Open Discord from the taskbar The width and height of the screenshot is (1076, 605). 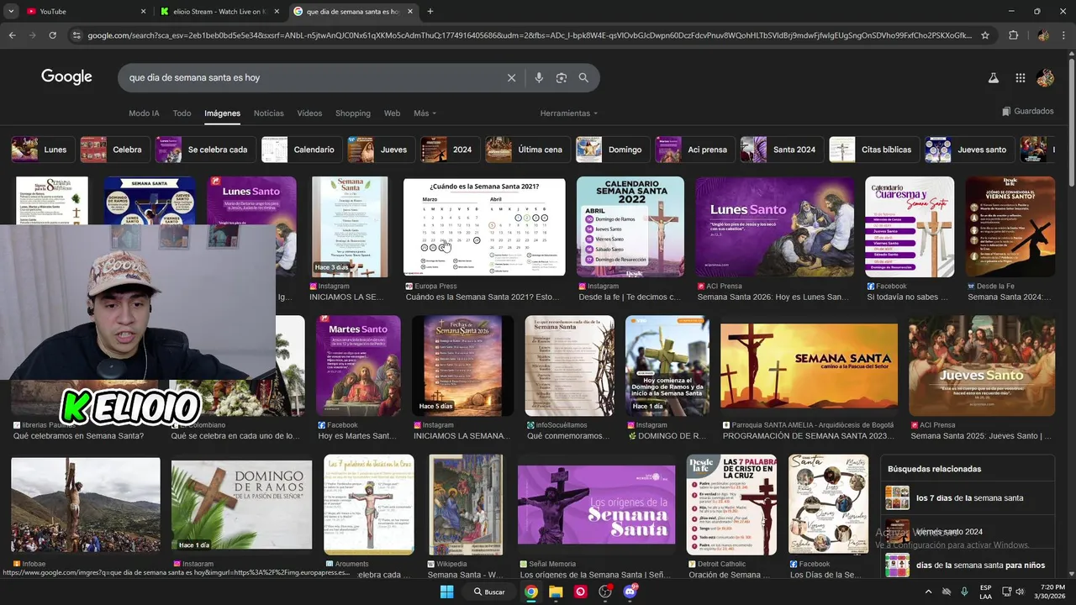[x=630, y=592]
